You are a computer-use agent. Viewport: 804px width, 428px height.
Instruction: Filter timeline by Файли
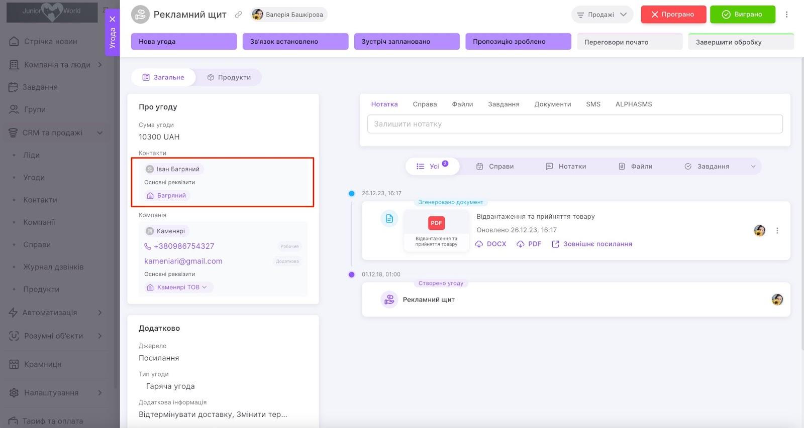point(636,166)
